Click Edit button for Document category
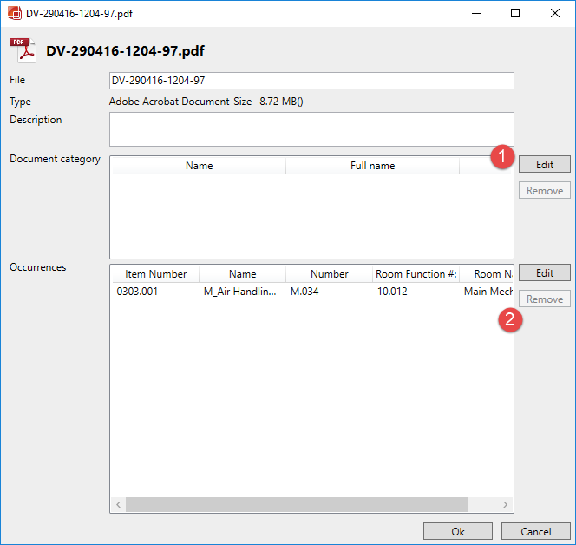576x545 pixels. click(x=544, y=164)
